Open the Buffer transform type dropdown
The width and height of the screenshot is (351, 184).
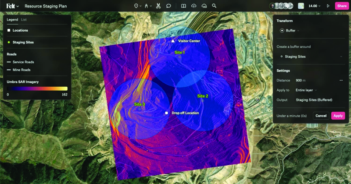coord(290,30)
